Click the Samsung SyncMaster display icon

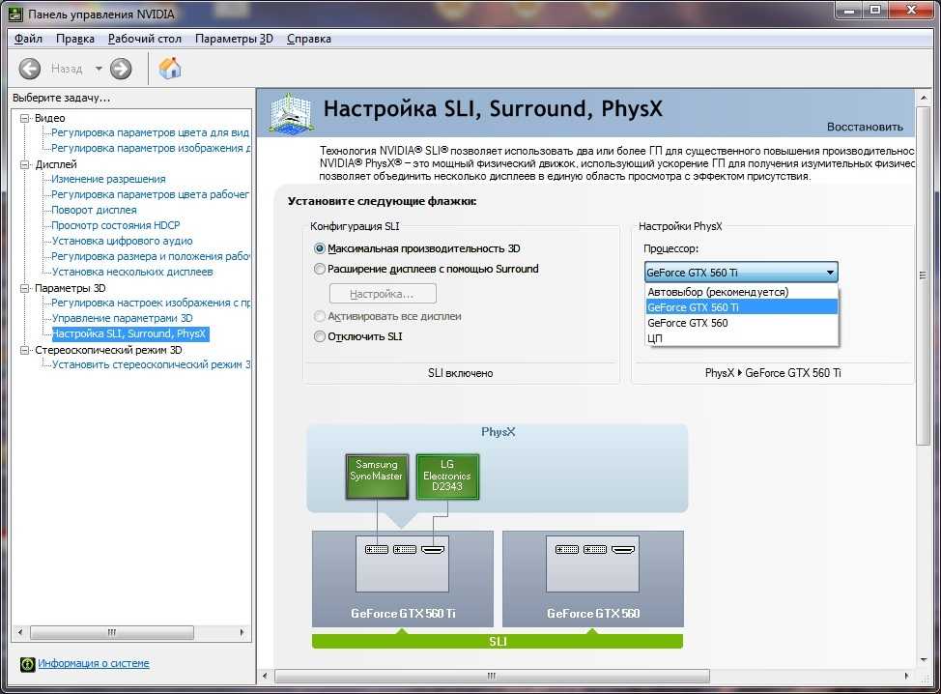(377, 477)
